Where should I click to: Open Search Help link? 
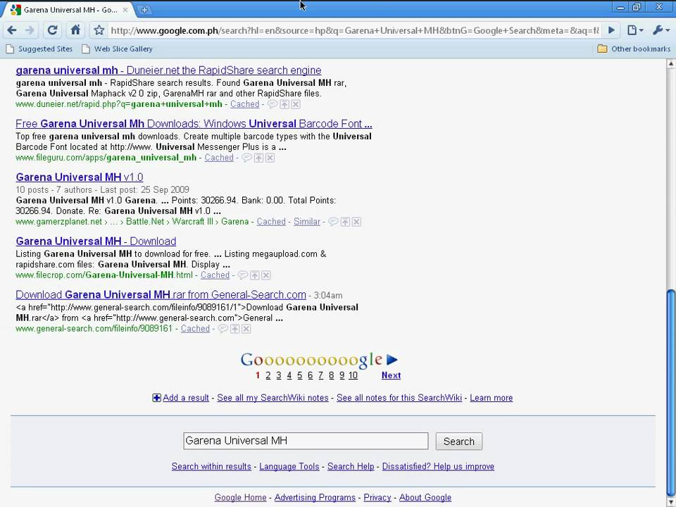click(x=351, y=466)
